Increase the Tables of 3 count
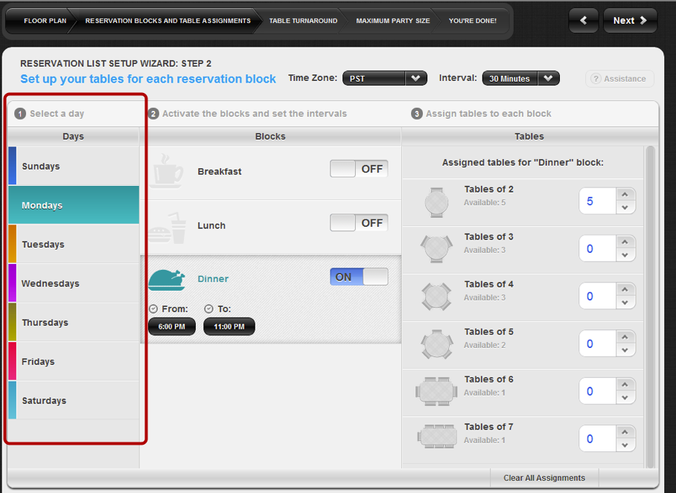The width and height of the screenshot is (676, 493). coord(625,242)
